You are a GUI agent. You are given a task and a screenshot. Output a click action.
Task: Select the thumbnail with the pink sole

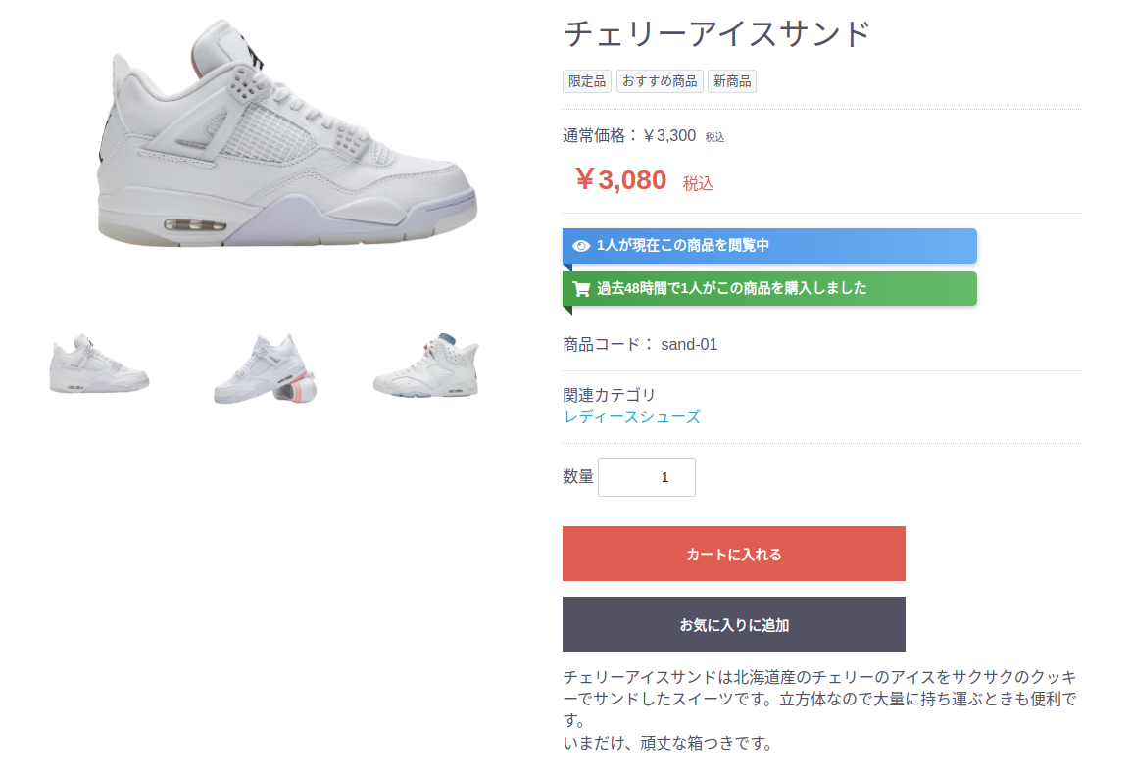(x=266, y=368)
